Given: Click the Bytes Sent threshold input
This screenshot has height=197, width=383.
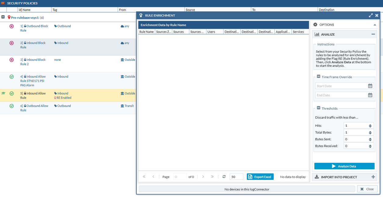Looking at the screenshot, I should pos(355,139).
